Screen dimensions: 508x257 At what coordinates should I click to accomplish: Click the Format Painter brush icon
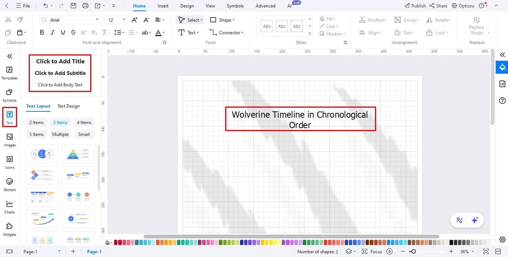click(x=20, y=20)
